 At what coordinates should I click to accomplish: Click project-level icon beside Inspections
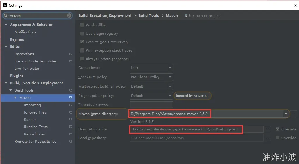[x=71, y=54]
